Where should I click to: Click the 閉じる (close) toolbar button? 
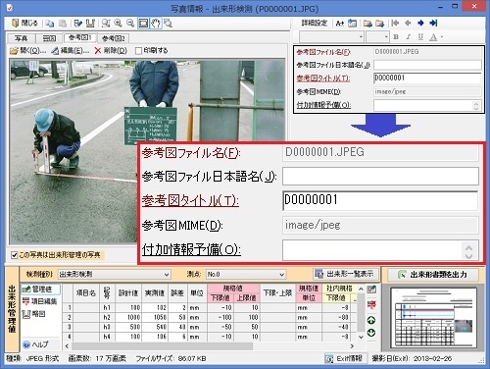[24, 24]
